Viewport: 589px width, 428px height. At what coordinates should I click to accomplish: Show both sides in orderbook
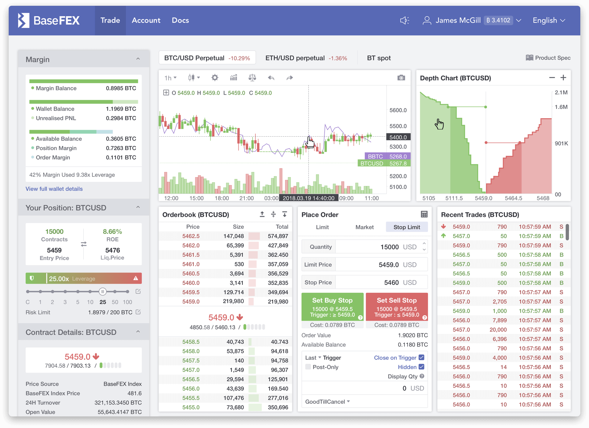tap(274, 214)
